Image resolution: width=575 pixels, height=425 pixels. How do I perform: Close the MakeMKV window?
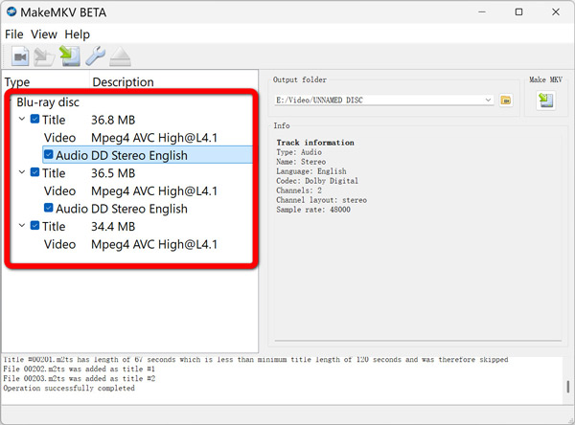[556, 12]
